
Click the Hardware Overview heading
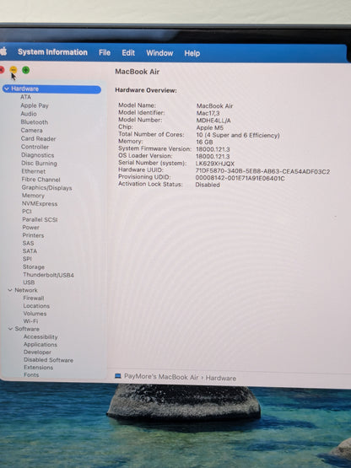pos(146,90)
